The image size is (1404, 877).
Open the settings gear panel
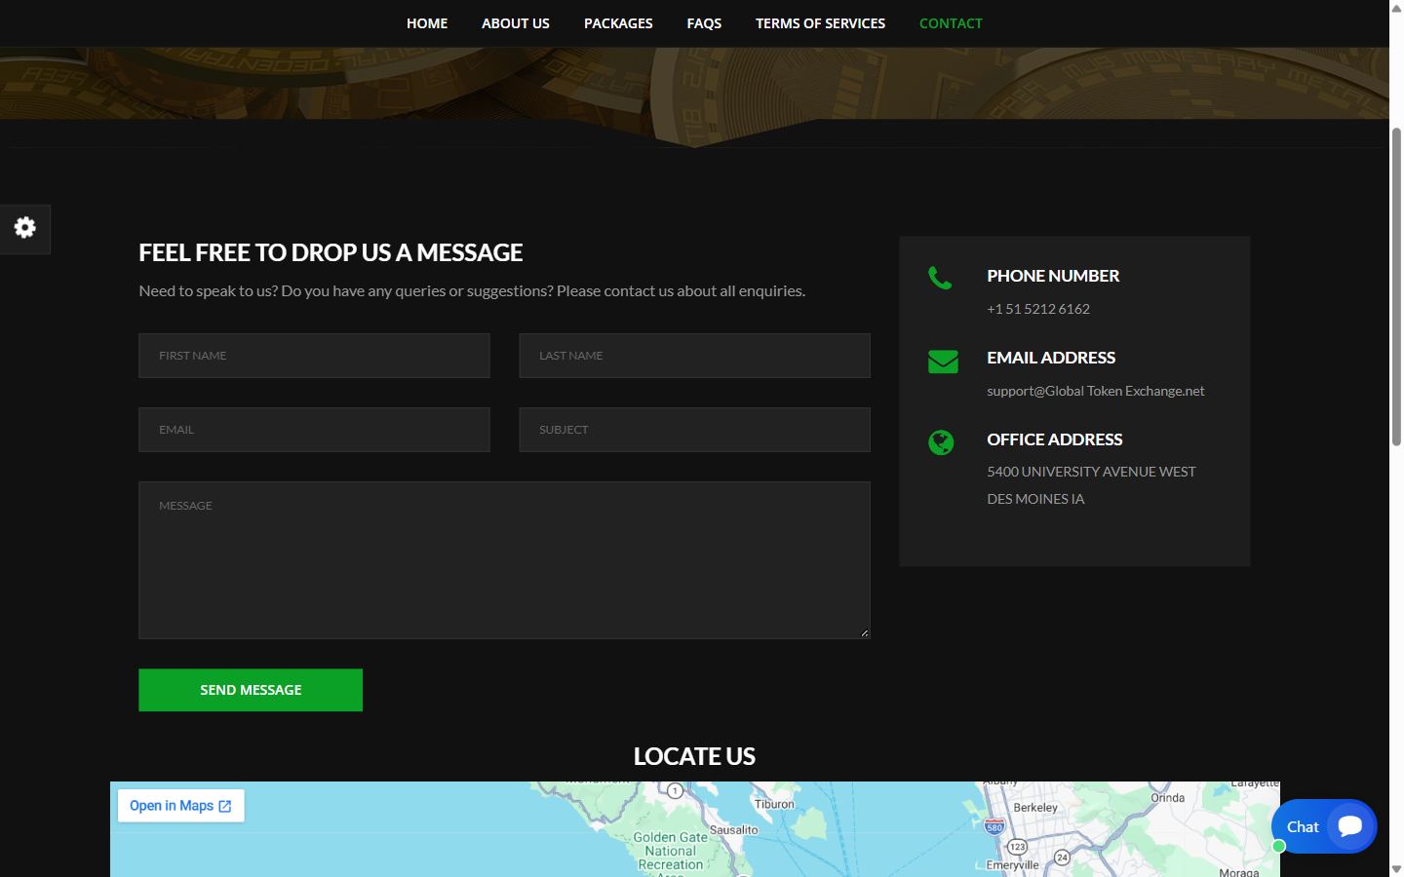point(25,229)
